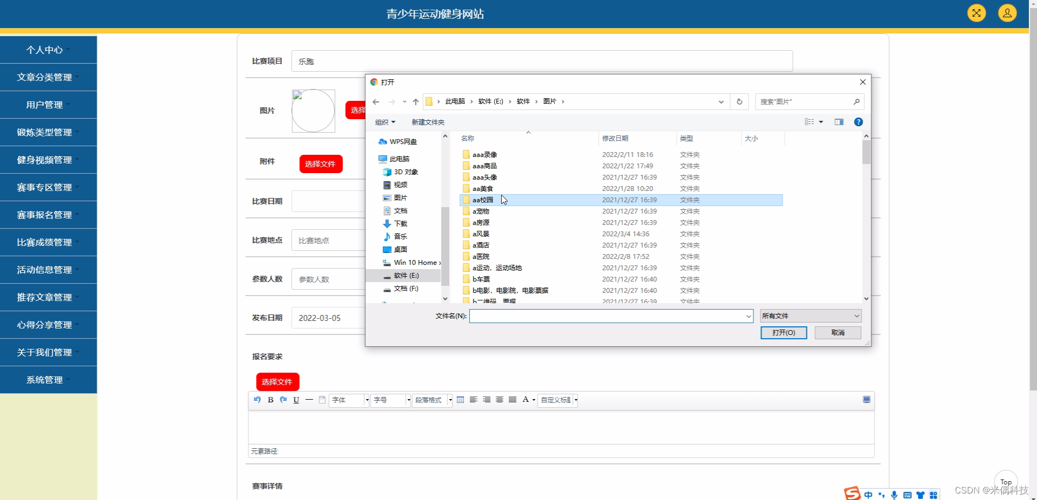Click the 取消 button in dialog
The height and width of the screenshot is (500, 1037).
tap(838, 333)
